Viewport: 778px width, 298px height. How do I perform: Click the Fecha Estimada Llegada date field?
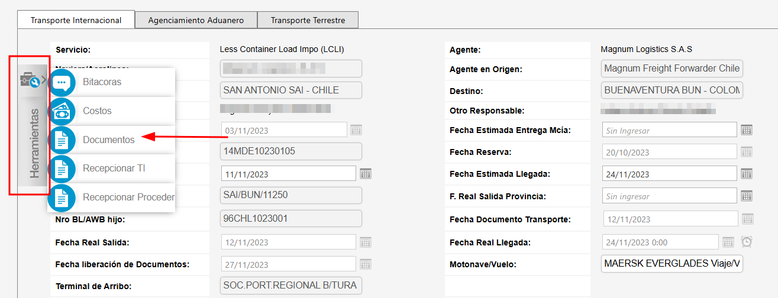669,174
